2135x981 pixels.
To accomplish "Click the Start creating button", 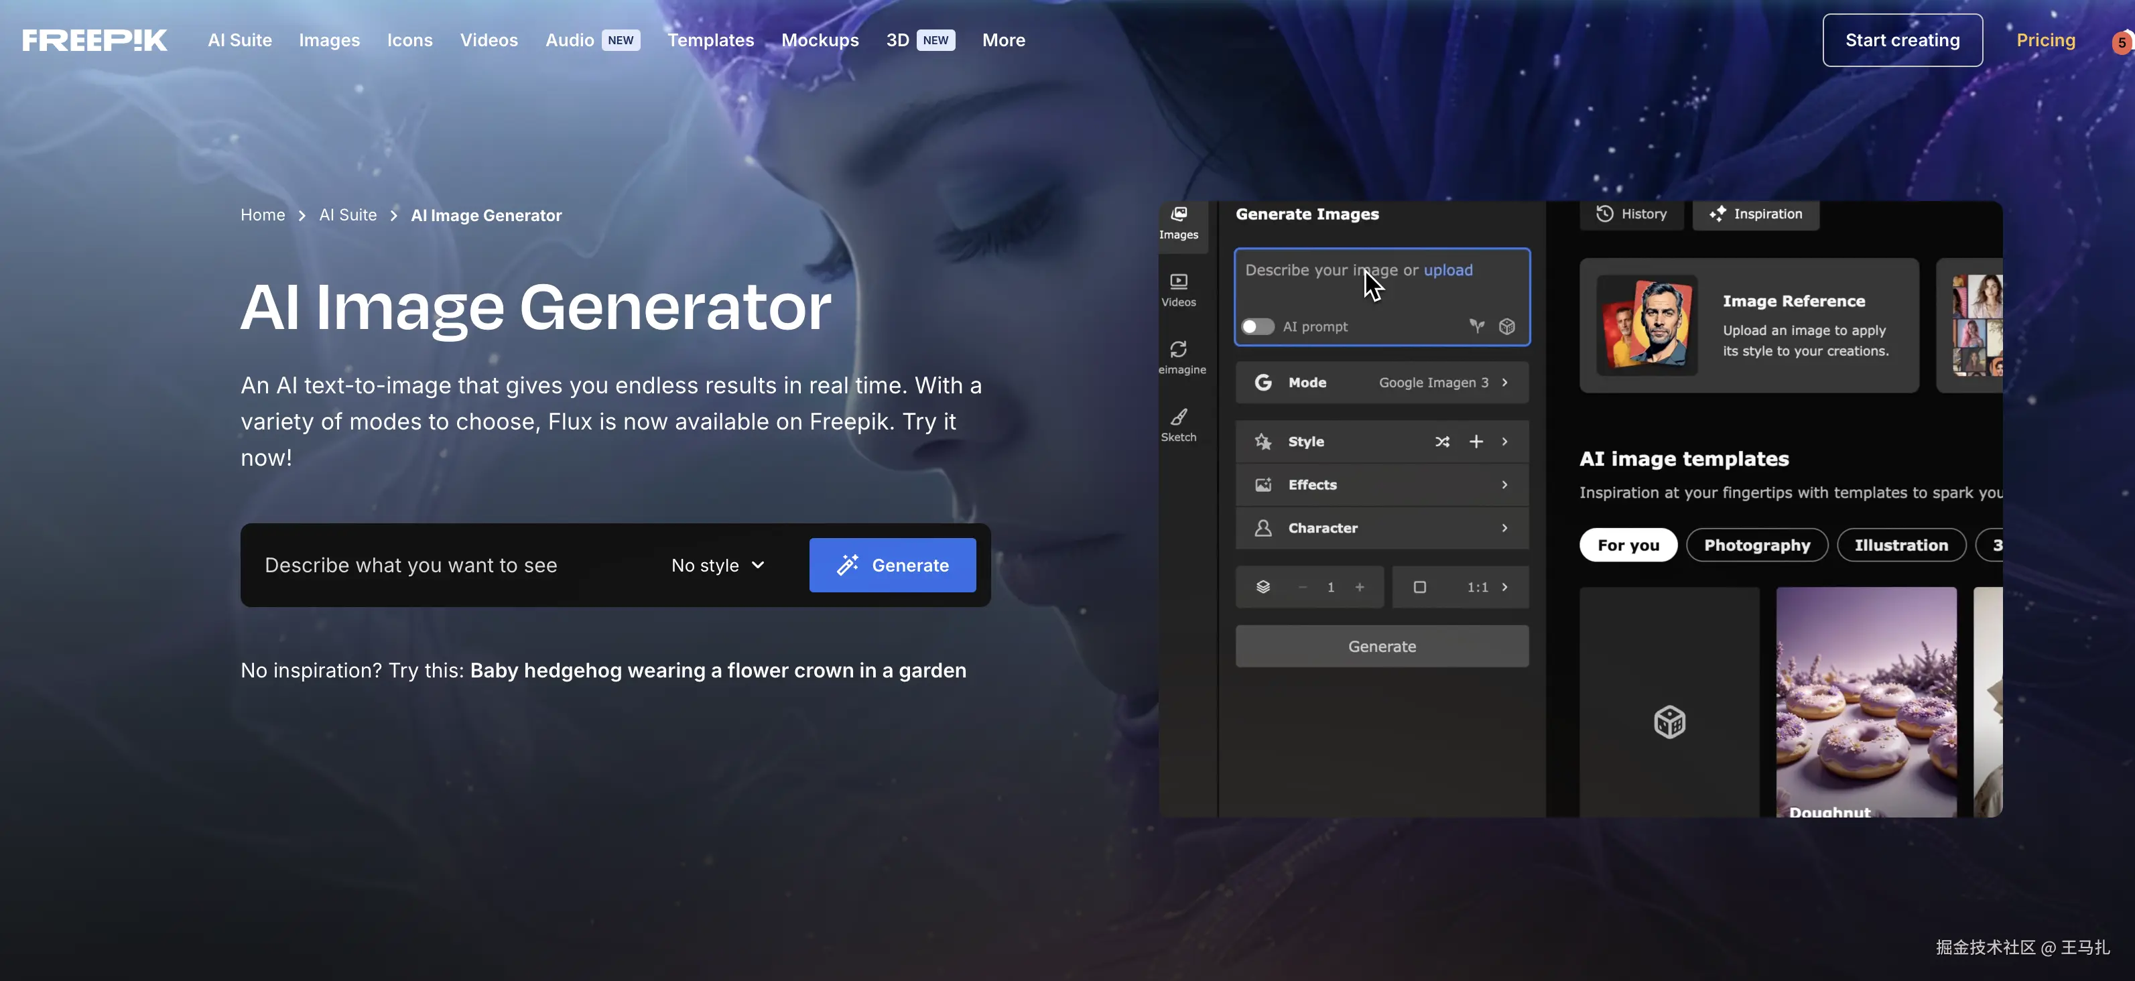I will tap(1902, 40).
